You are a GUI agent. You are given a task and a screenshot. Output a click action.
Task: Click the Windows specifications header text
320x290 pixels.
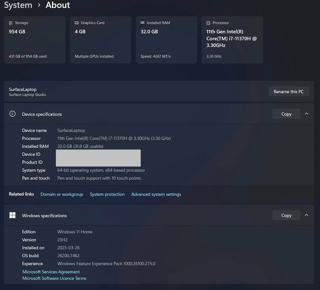[44, 216]
